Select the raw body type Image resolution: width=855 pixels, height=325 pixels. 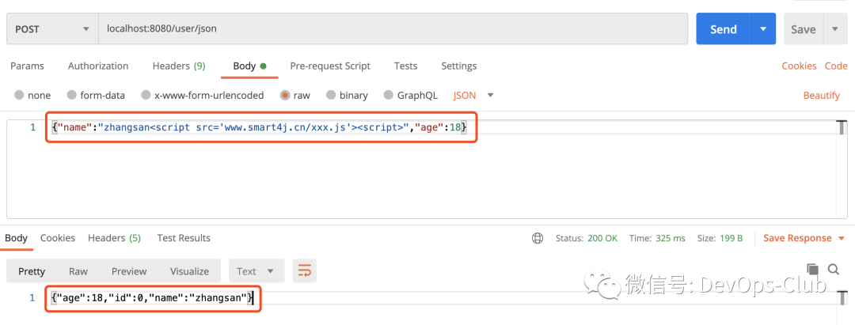click(x=295, y=95)
